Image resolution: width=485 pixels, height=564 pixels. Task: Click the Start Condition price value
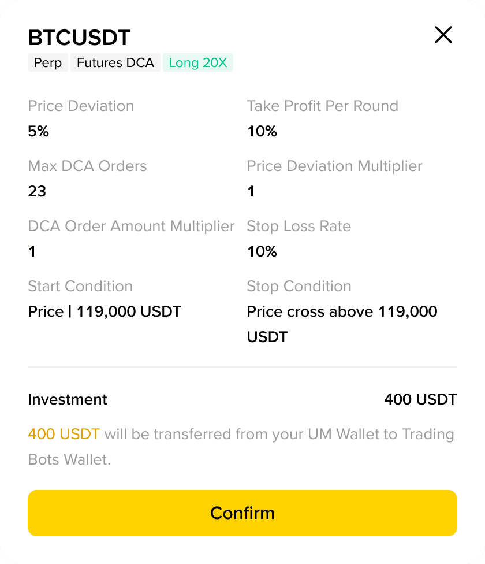105,311
